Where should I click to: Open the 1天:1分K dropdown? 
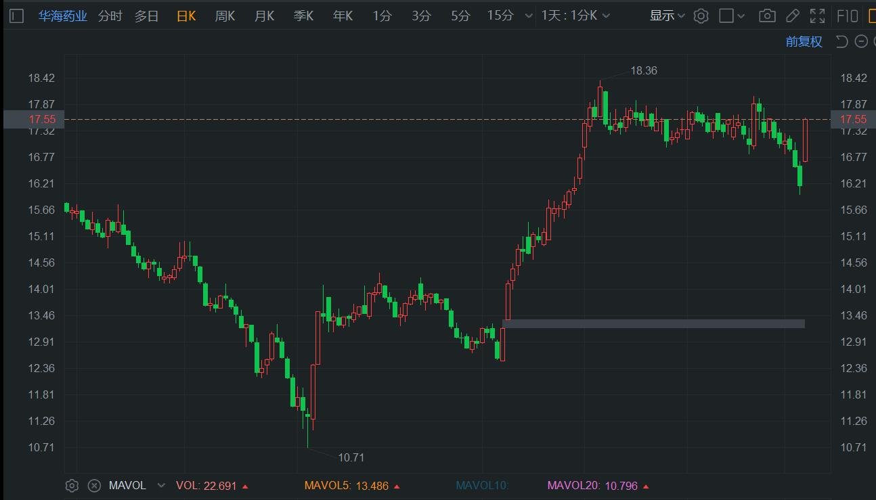(575, 16)
